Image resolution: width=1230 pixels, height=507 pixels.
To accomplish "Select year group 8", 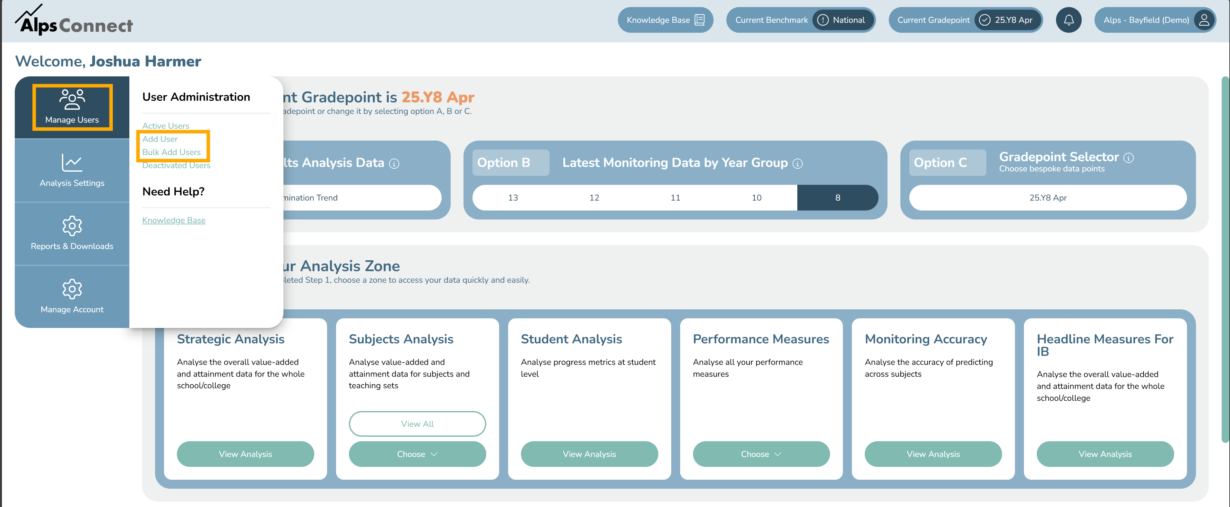I will 837,198.
